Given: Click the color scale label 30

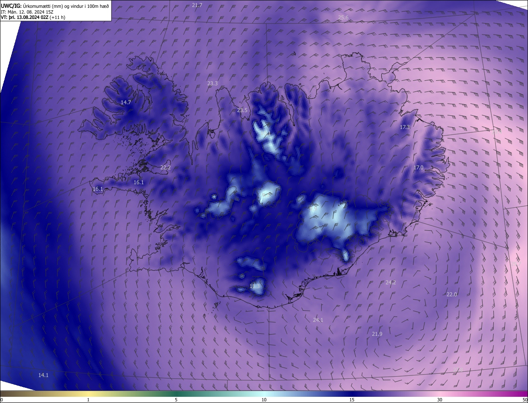Looking at the screenshot, I should [440, 400].
